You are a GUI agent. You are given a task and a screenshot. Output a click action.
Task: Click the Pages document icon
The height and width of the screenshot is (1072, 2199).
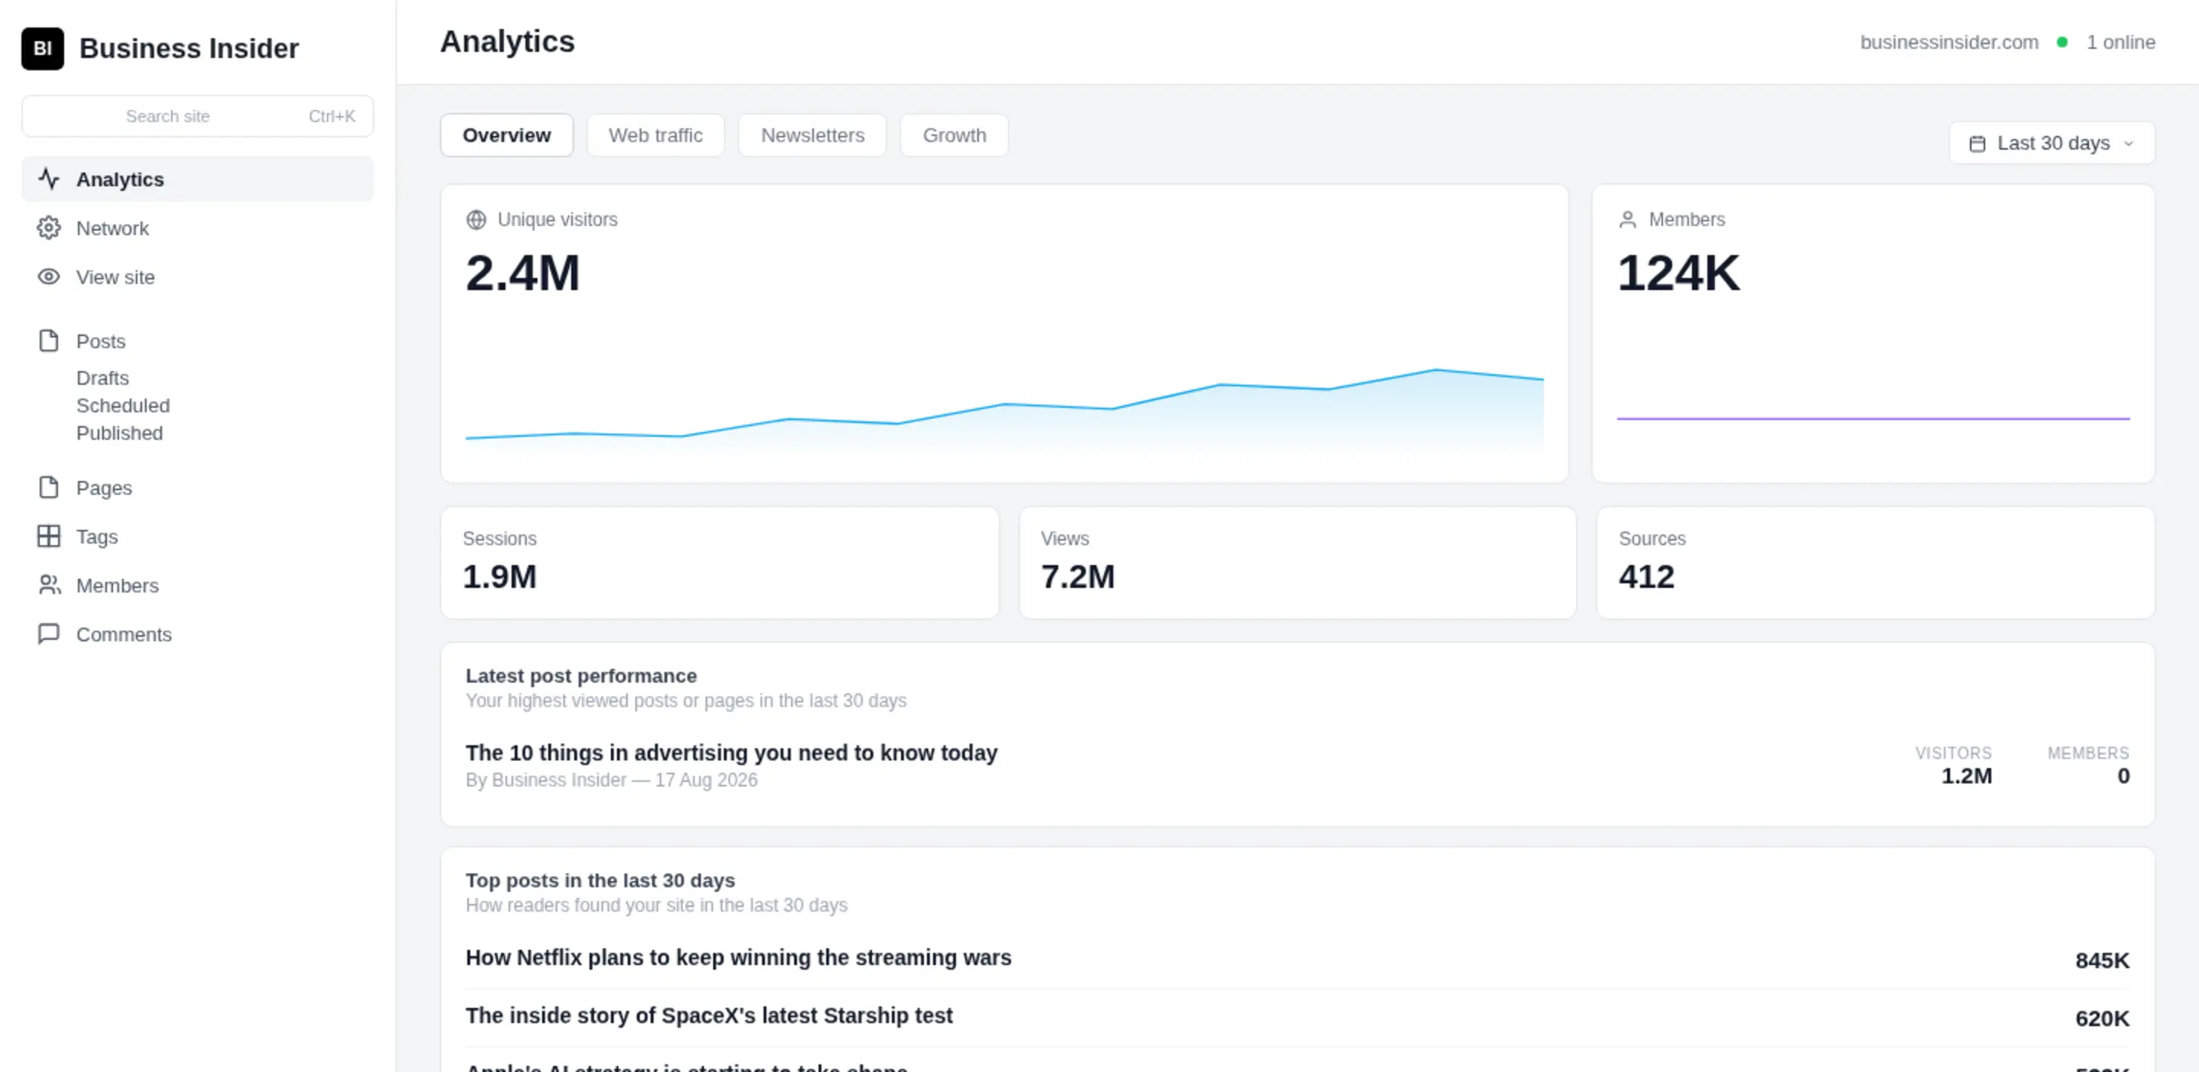pos(49,487)
